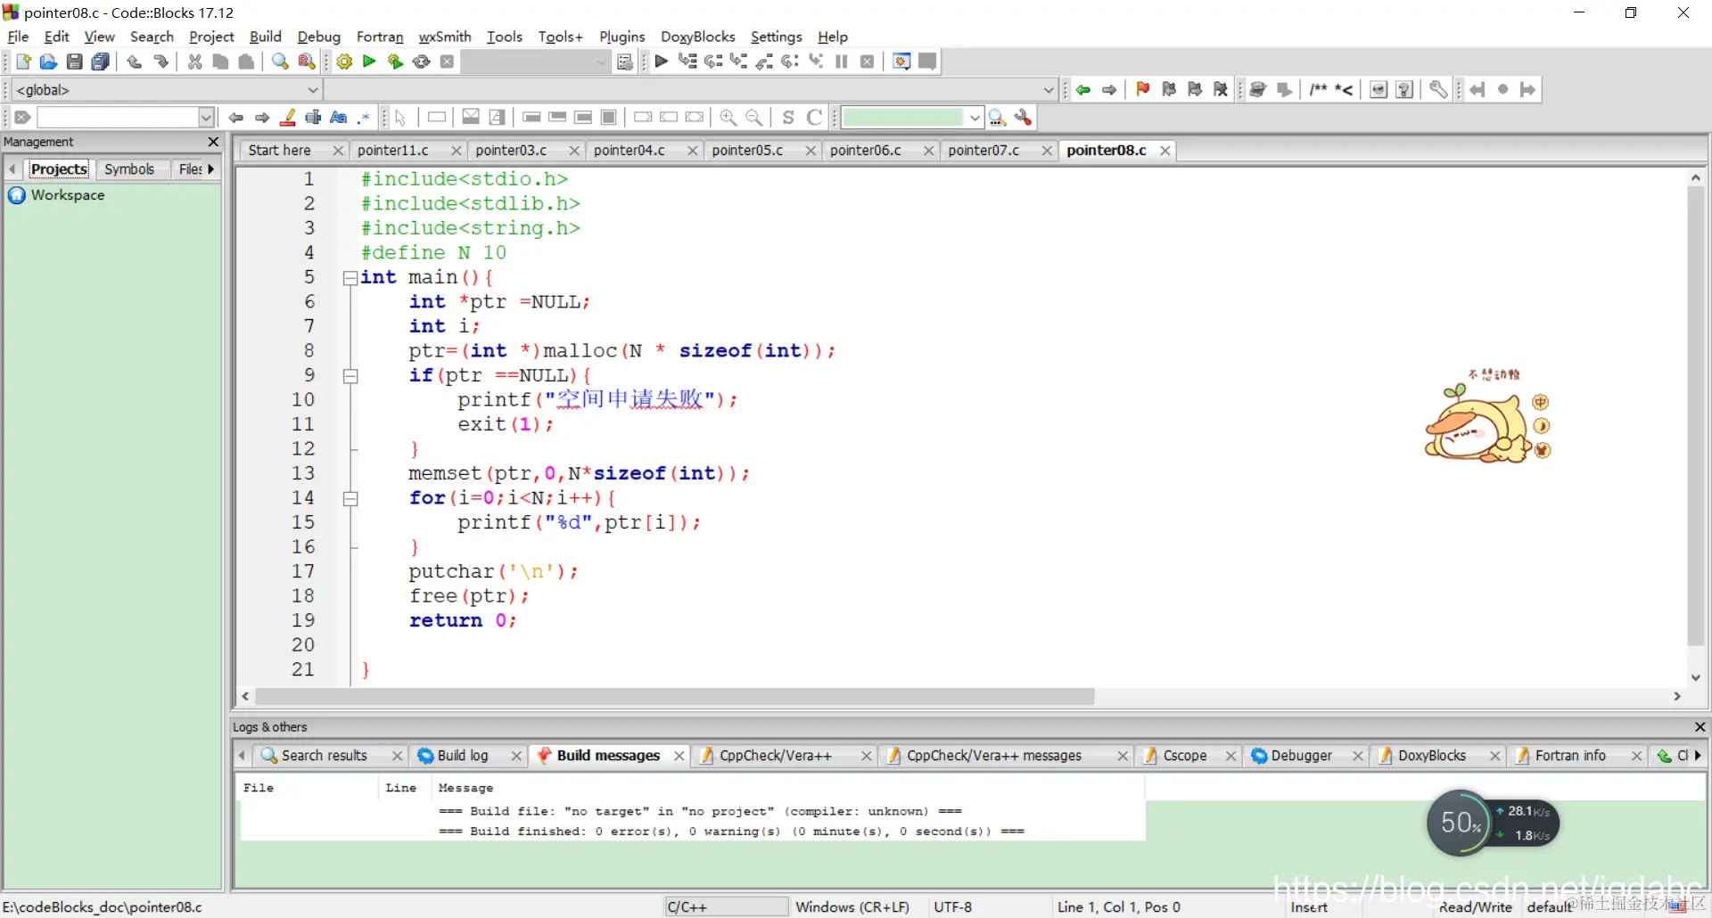Screen dimensions: 1712x918
Task: Zoom out of the editor
Action: coord(754,117)
